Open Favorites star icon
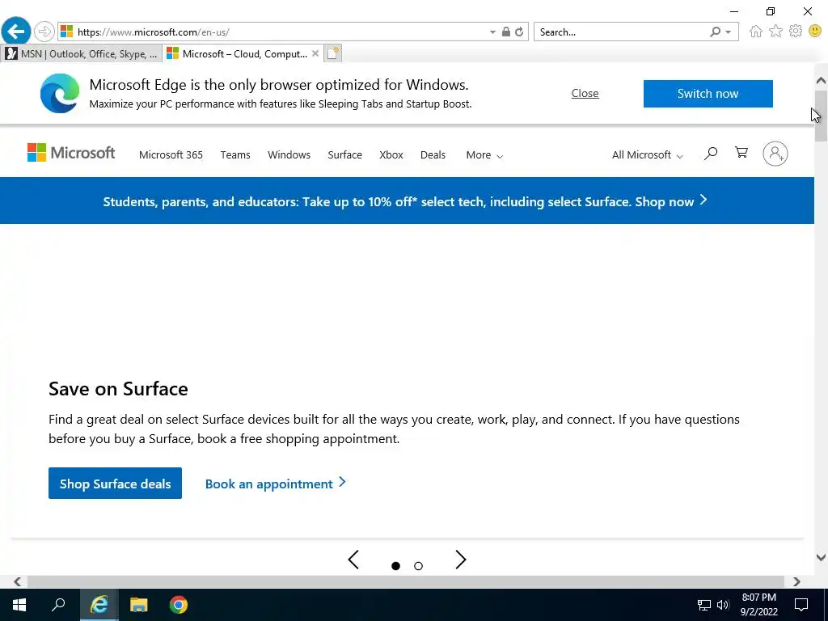 point(775,32)
